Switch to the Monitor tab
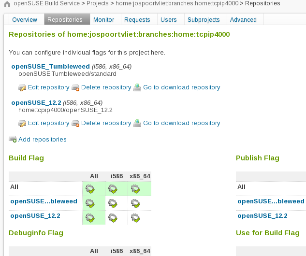Viewport: 306px width, 256px height. tap(103, 20)
